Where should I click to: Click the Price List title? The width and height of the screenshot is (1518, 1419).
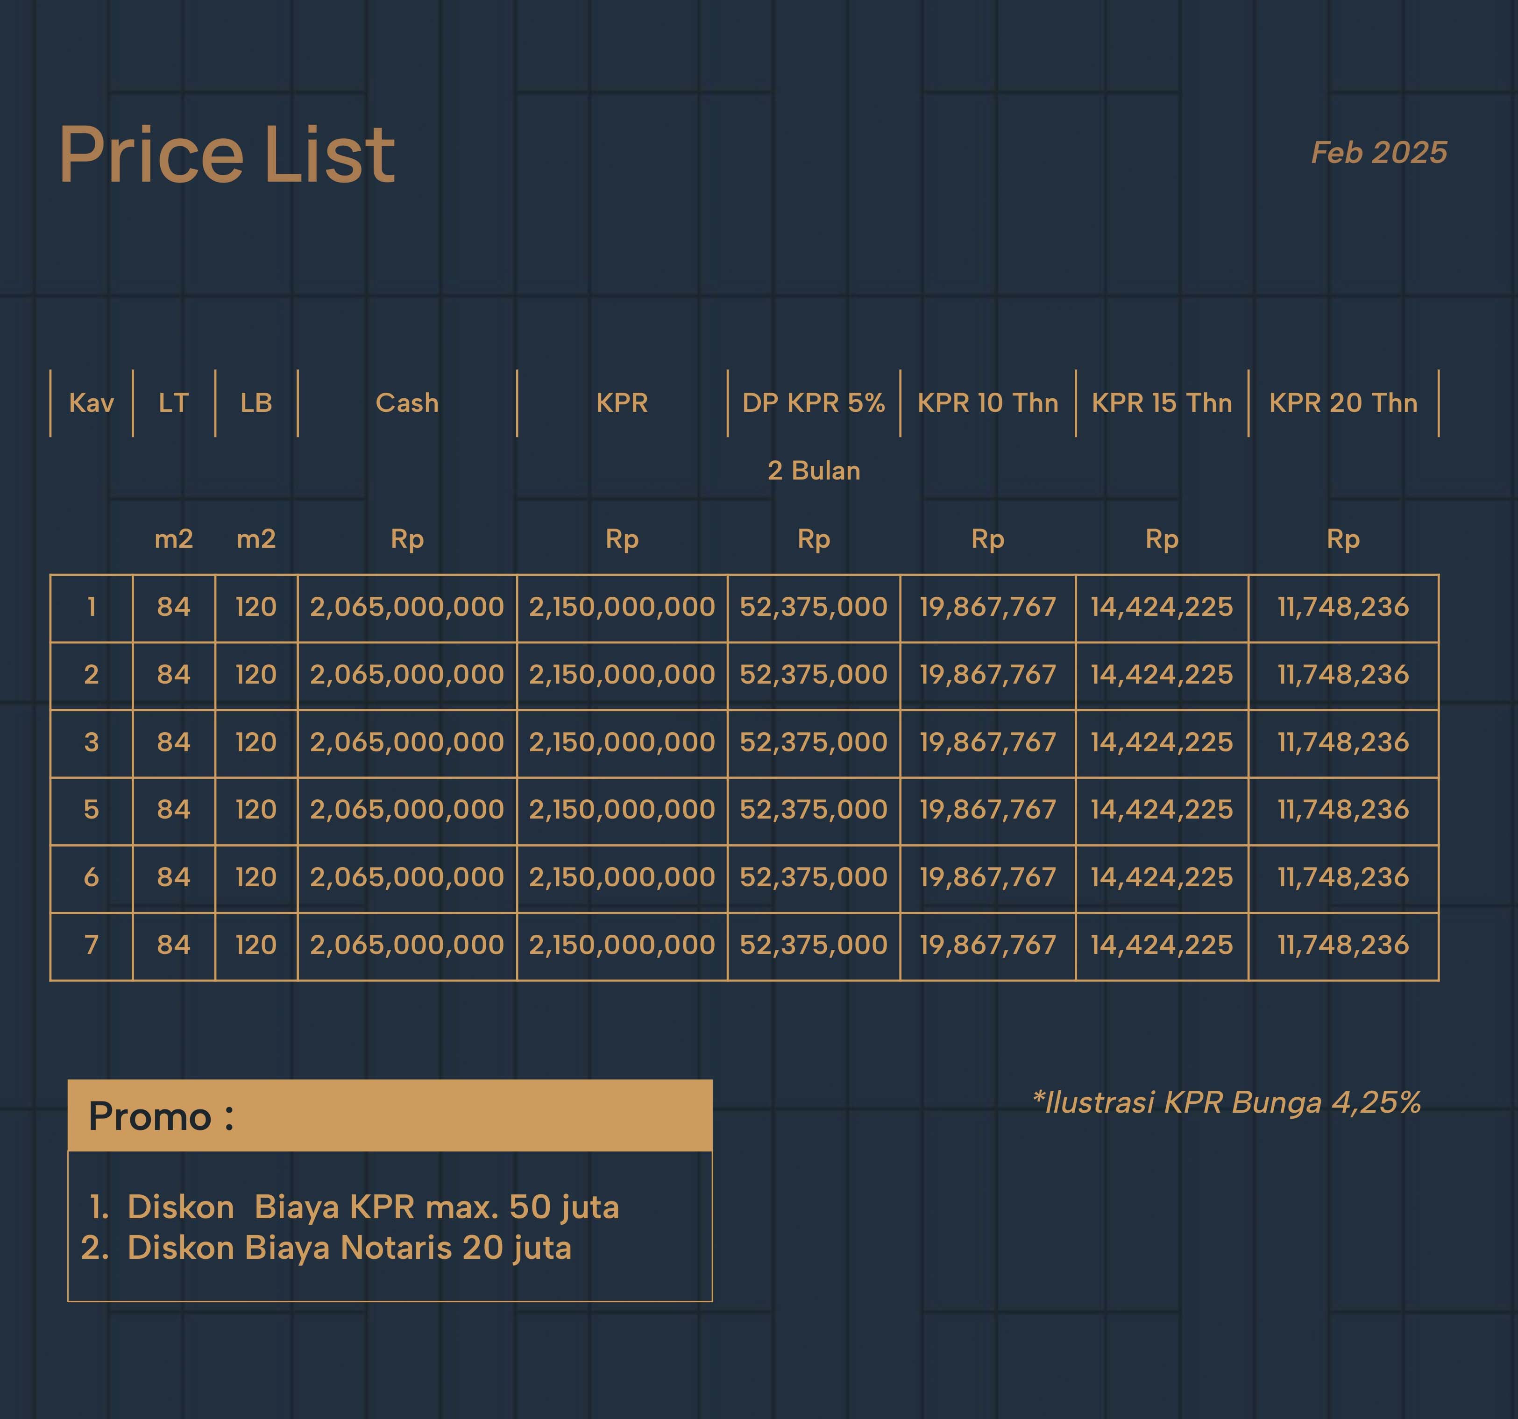(x=227, y=155)
